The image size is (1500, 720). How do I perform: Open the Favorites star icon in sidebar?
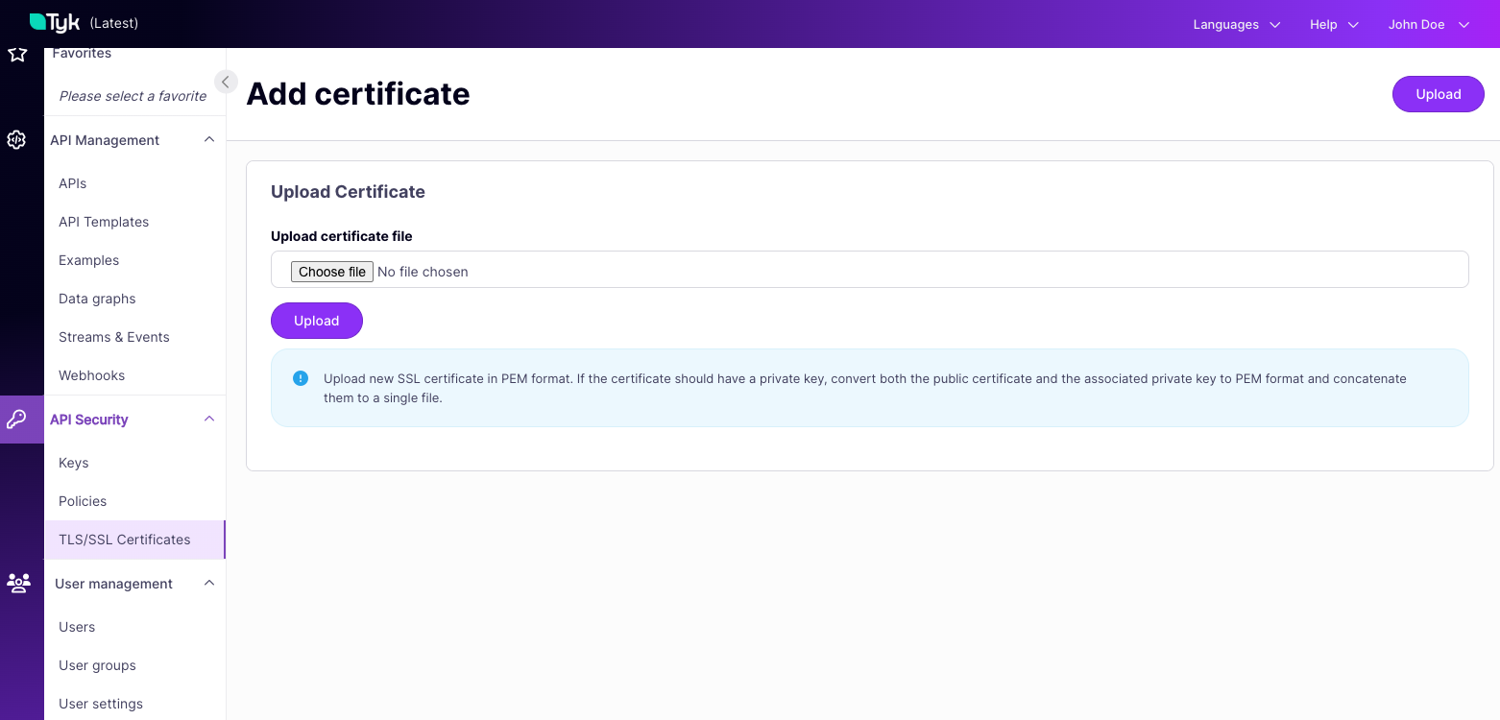17,54
